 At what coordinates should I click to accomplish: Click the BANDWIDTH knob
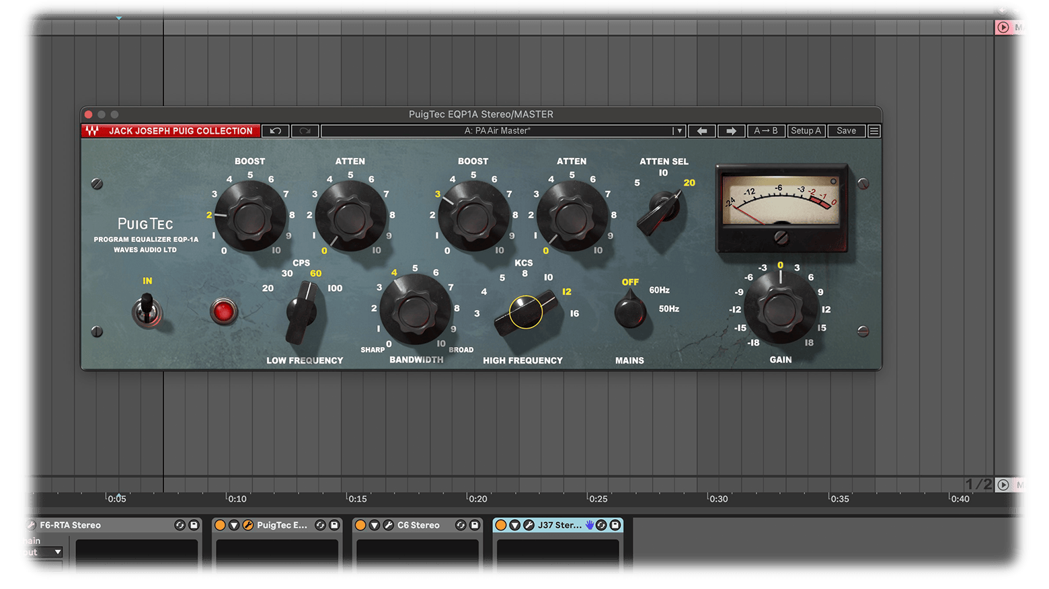tap(415, 311)
